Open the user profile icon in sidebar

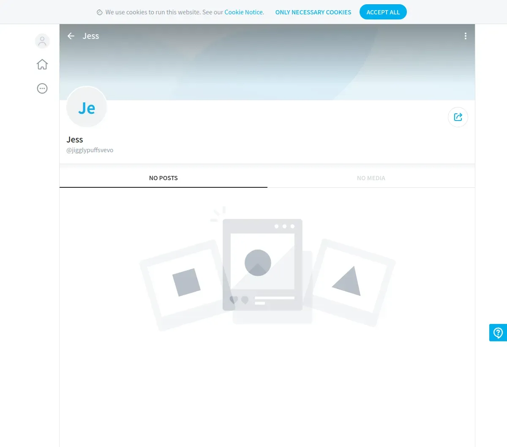point(42,41)
